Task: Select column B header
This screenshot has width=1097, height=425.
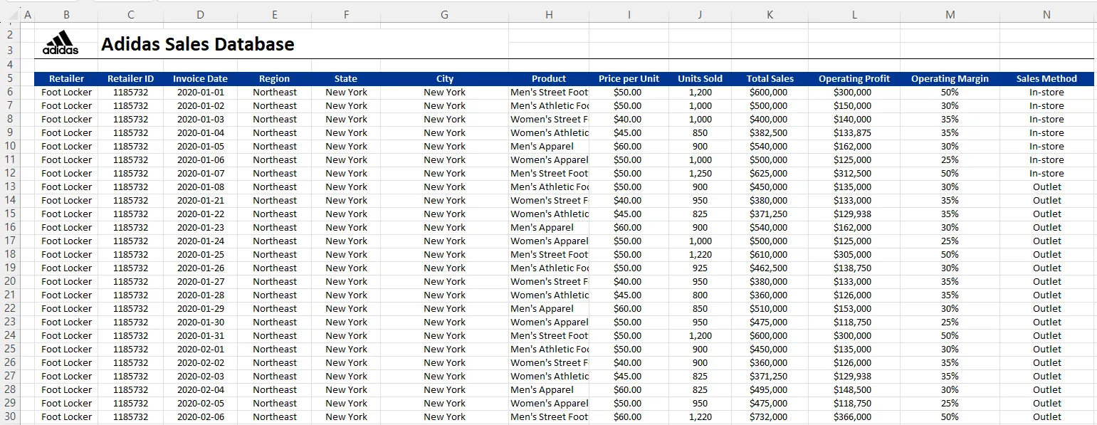Action: (x=66, y=14)
